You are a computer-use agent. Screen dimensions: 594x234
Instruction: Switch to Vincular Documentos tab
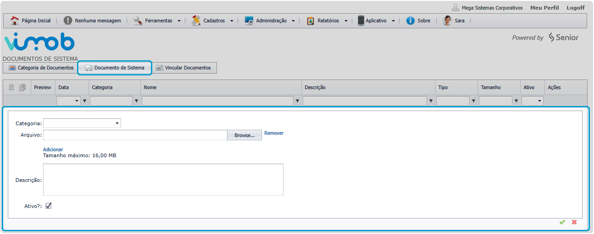click(x=184, y=68)
